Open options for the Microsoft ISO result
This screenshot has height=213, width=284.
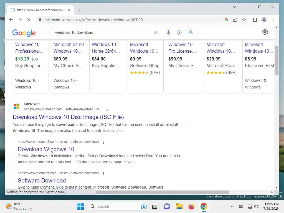107,109
